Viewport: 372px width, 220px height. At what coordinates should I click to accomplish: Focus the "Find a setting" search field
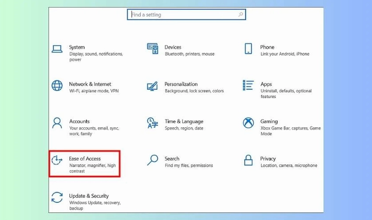[x=182, y=15]
